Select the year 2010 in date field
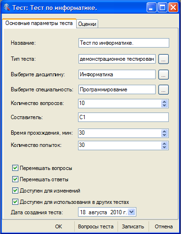 (117, 212)
